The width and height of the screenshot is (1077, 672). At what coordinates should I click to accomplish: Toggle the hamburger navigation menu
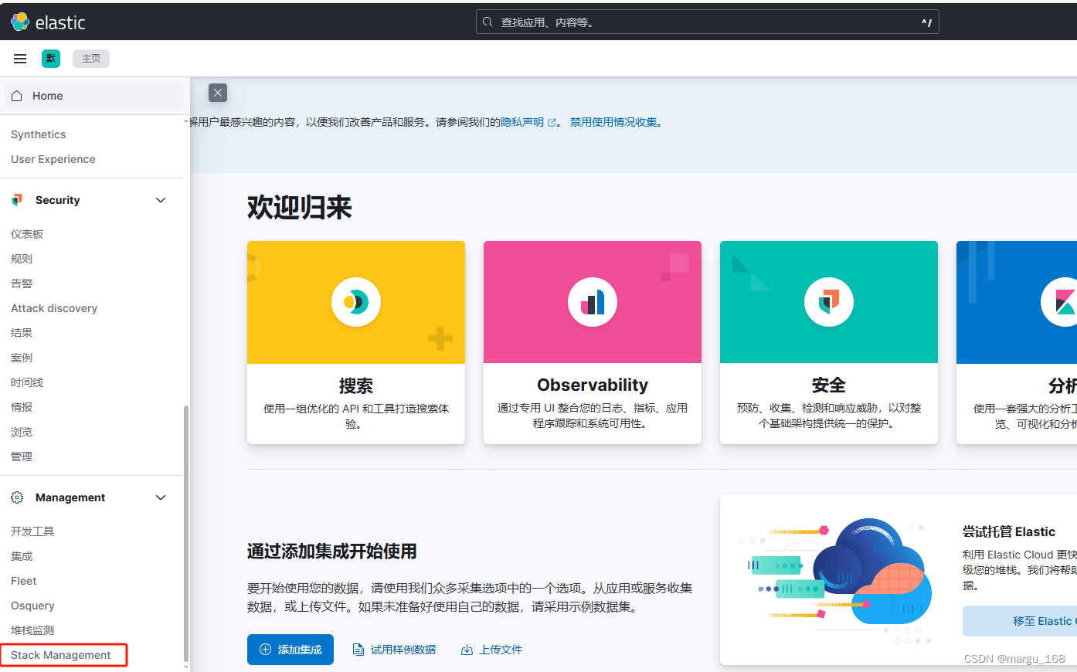[x=20, y=59]
